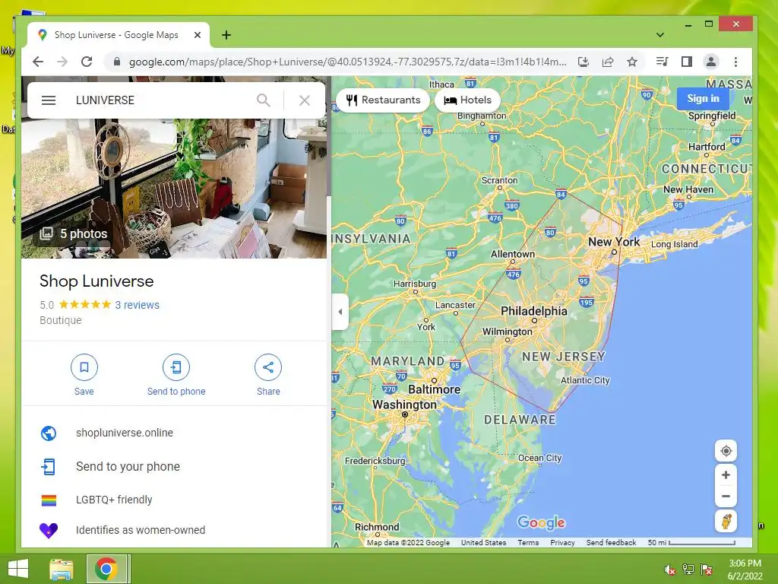
Task: Click the Send to phone icon button
Action: coord(176,367)
